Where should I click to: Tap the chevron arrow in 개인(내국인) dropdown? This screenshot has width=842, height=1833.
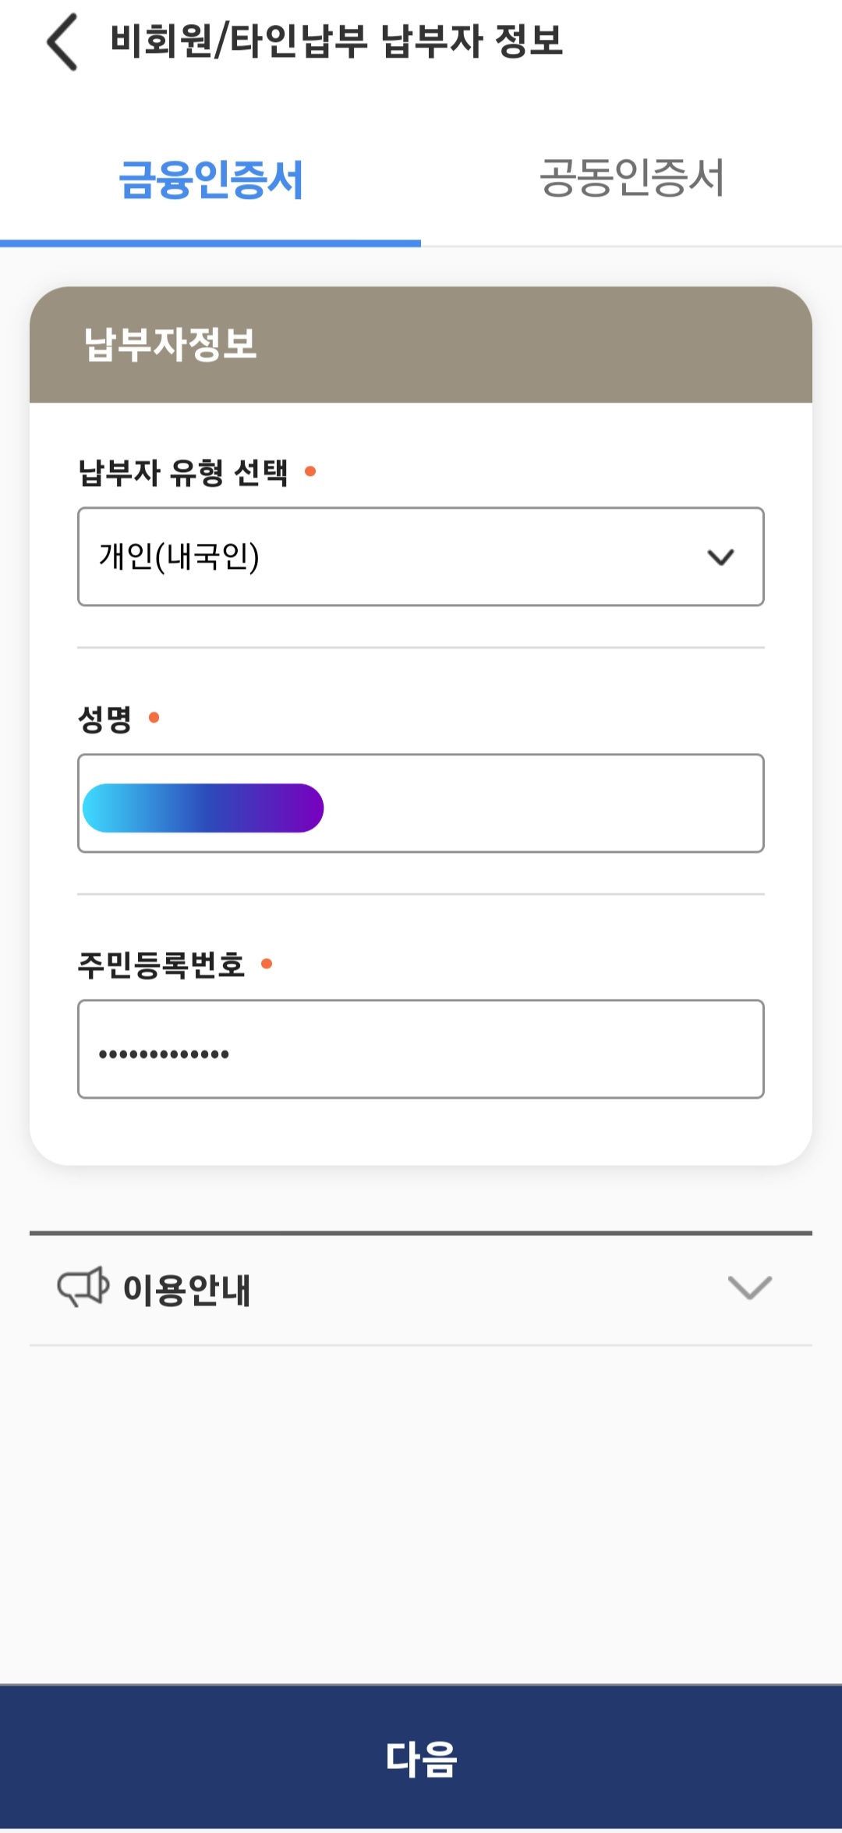coord(720,557)
